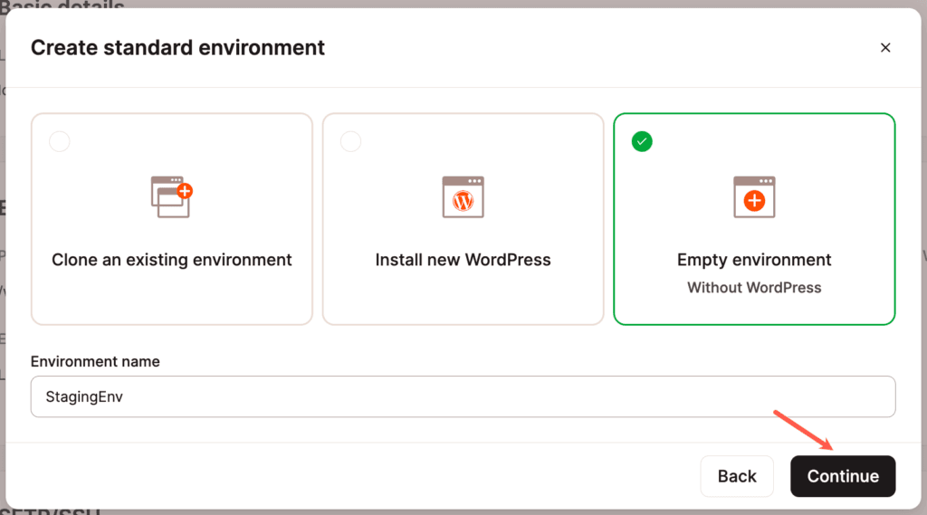Click the 'Without WordPress' subtitle
Viewport: 927px width, 515px height.
[x=754, y=287]
